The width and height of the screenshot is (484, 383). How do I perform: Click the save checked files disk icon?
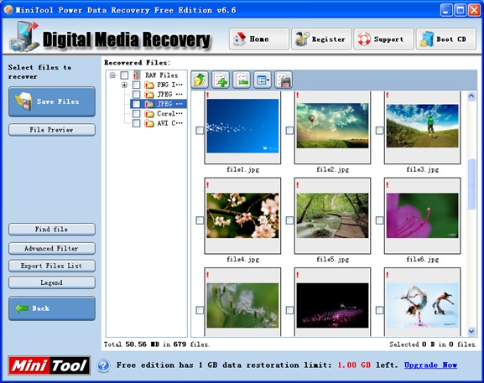click(284, 80)
